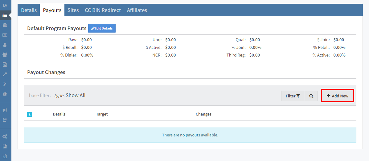Change the type: Show All base filter
369x161 pixels.
tap(70, 96)
